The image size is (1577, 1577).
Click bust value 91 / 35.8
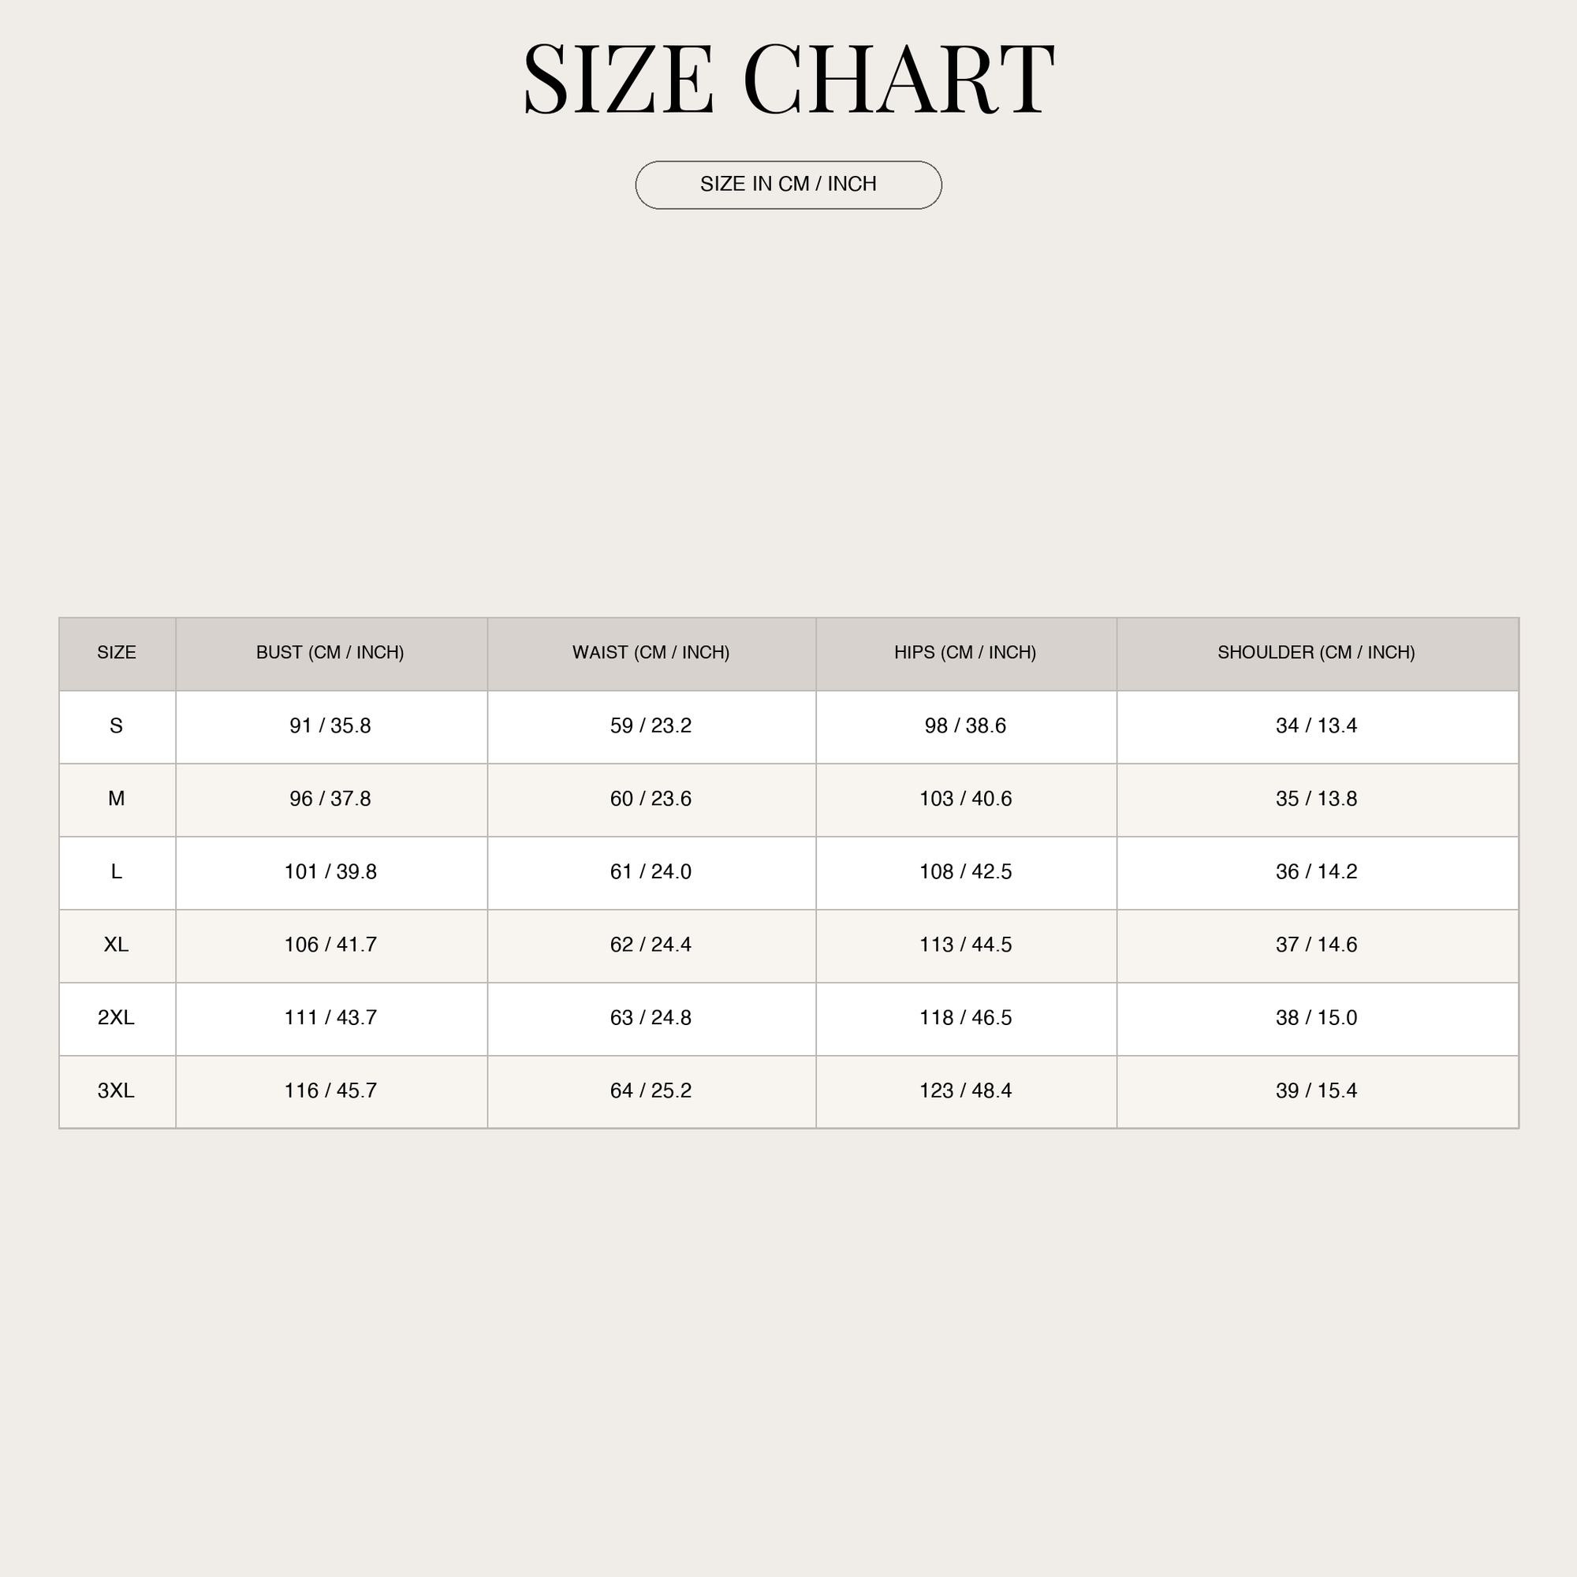pyautogui.click(x=330, y=725)
